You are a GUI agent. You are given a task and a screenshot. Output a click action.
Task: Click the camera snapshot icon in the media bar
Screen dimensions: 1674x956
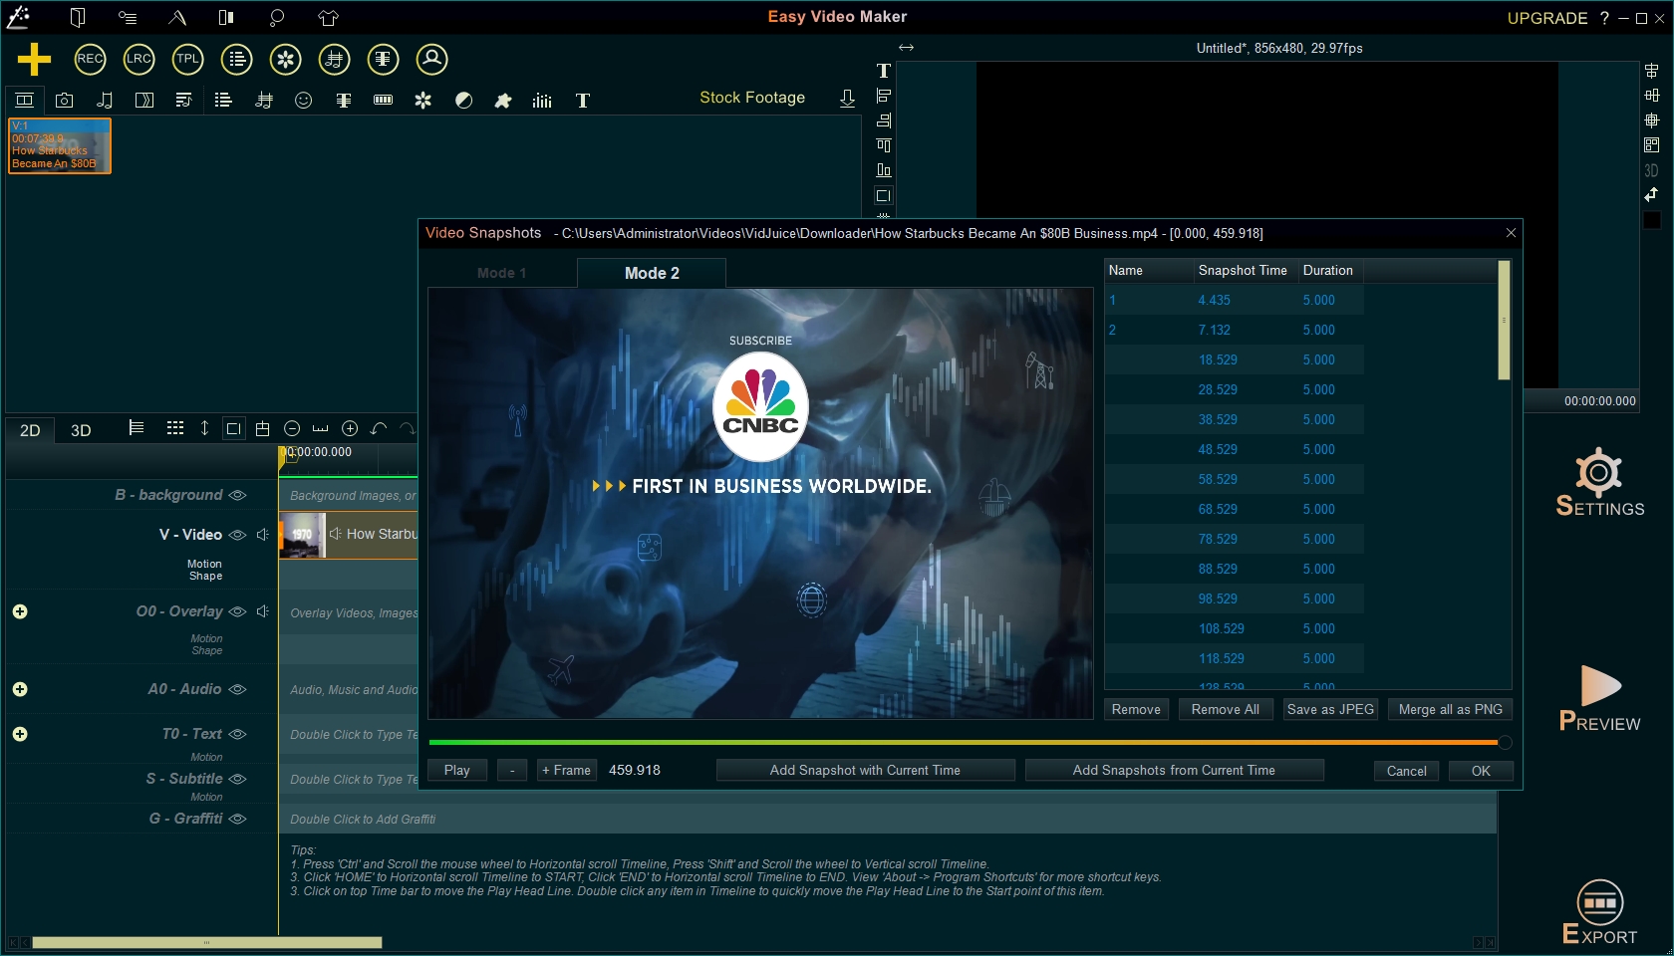[64, 100]
